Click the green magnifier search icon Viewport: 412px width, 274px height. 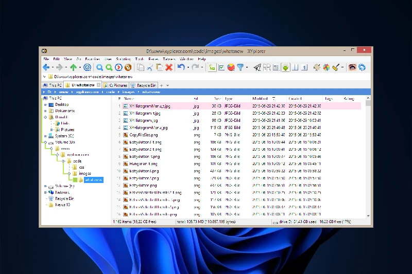(109, 68)
